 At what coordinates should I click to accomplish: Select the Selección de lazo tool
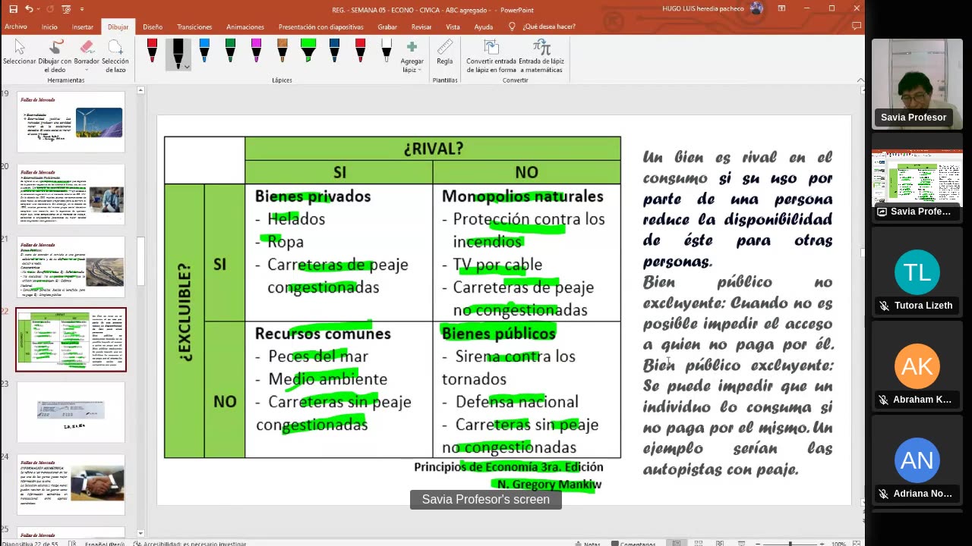(x=115, y=55)
